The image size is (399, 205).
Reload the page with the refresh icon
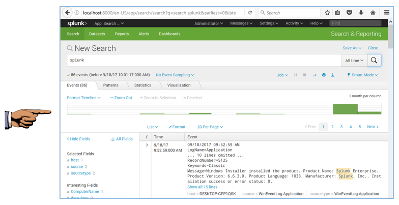(250, 12)
